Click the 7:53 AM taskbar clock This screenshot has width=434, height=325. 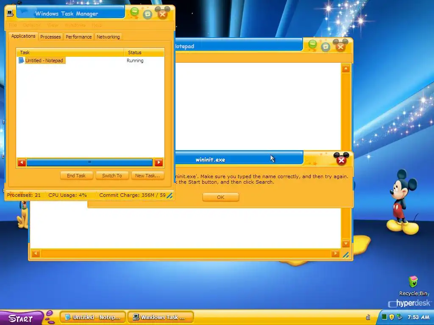click(418, 317)
